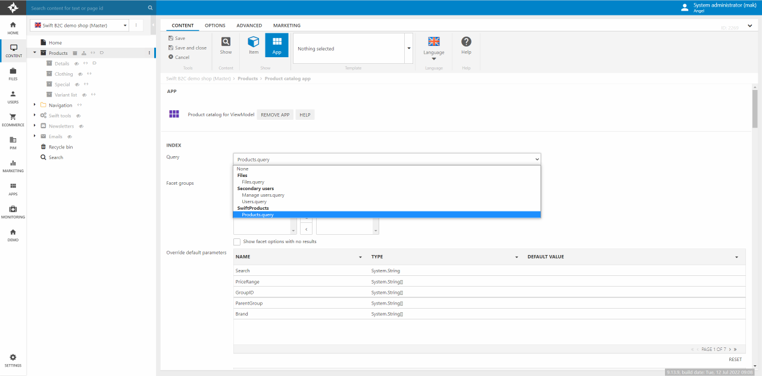
Task: Open the Monitoring sidebar section
Action: [x=13, y=210]
